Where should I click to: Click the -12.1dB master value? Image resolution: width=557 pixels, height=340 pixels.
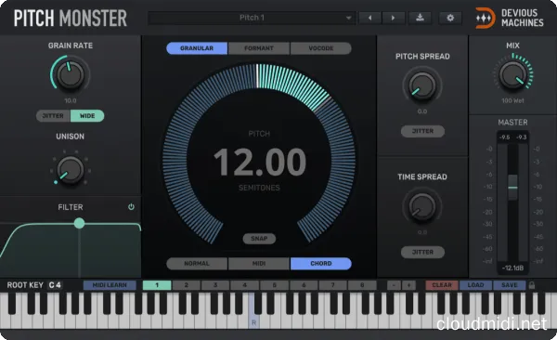click(512, 268)
